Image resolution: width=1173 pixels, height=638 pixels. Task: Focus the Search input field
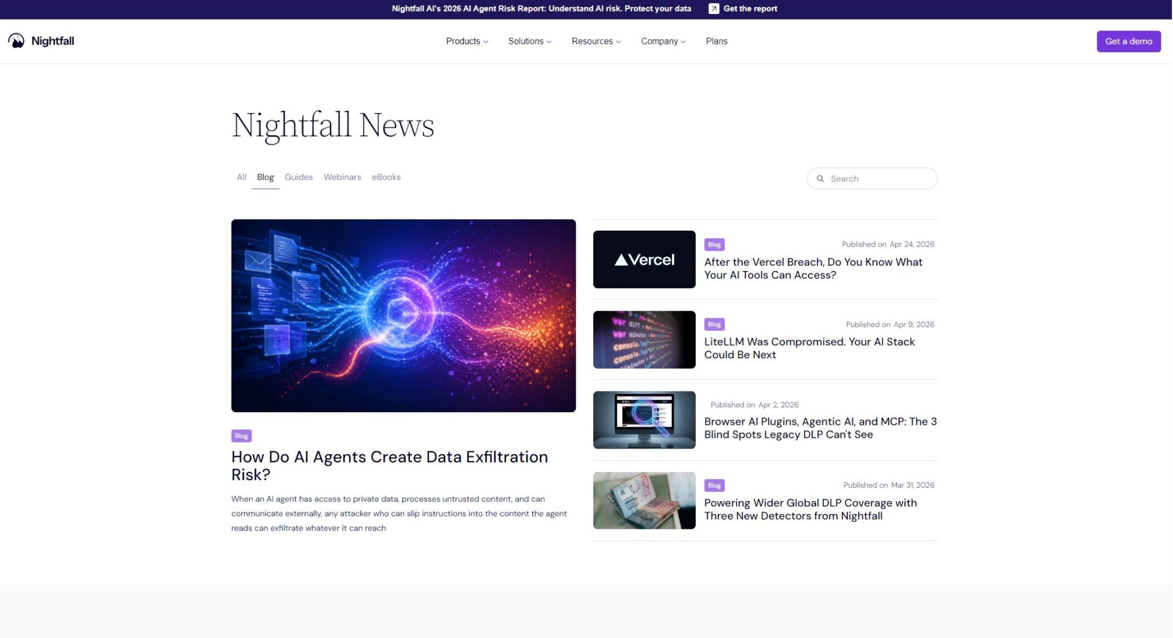coord(872,178)
